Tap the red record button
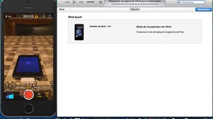 pos(29,95)
